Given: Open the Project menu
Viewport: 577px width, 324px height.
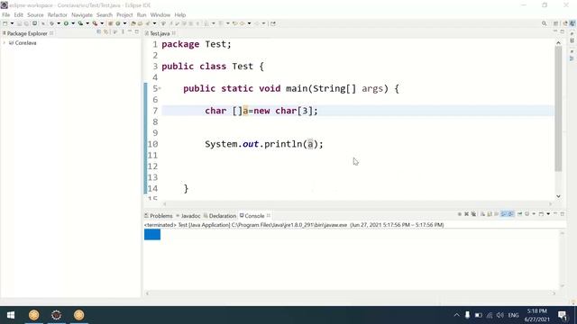Looking at the screenshot, I should point(124,15).
